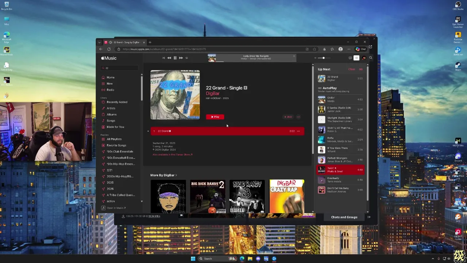Play Perfect Strangers from queue
The height and width of the screenshot is (263, 467).
click(340, 160)
